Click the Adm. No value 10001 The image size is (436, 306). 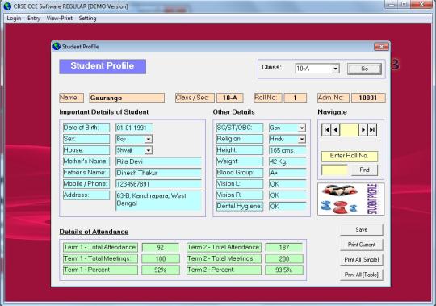click(x=368, y=98)
